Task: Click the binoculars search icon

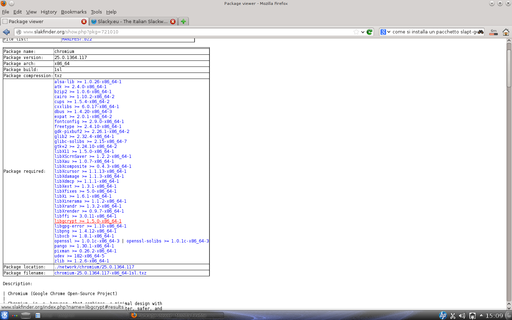Action: click(x=480, y=32)
